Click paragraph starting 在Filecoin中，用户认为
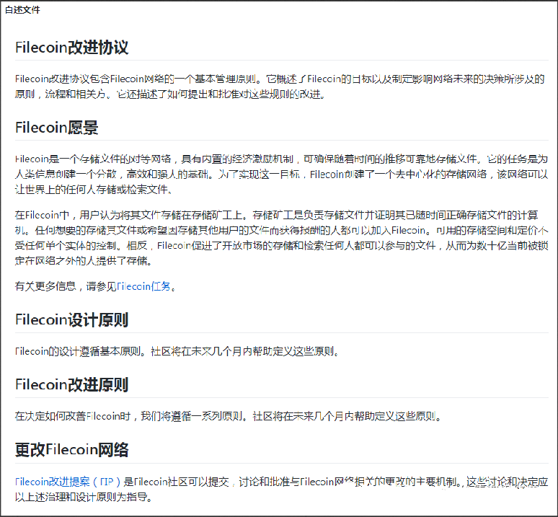 click(x=281, y=238)
